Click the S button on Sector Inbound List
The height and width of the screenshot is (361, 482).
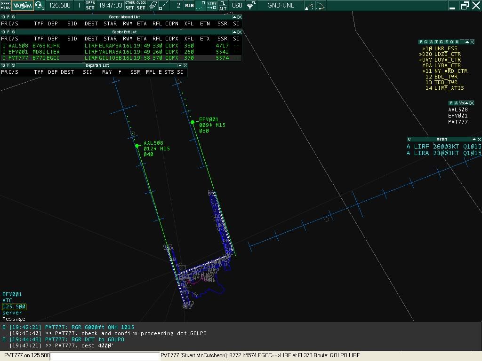tap(13, 17)
